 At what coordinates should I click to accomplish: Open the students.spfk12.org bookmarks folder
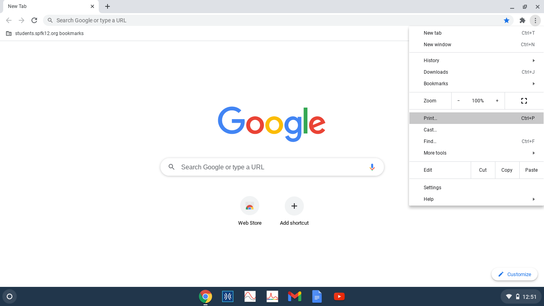[45, 33]
